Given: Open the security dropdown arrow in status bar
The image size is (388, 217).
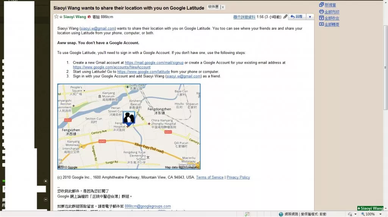Looking at the screenshot, I should pos(355,214).
